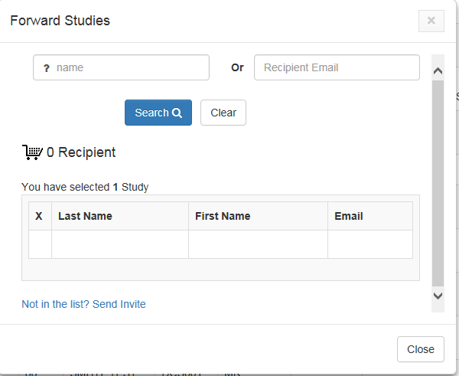Click the X column header in recipients table
This screenshot has height=376, width=459.
pyautogui.click(x=40, y=216)
